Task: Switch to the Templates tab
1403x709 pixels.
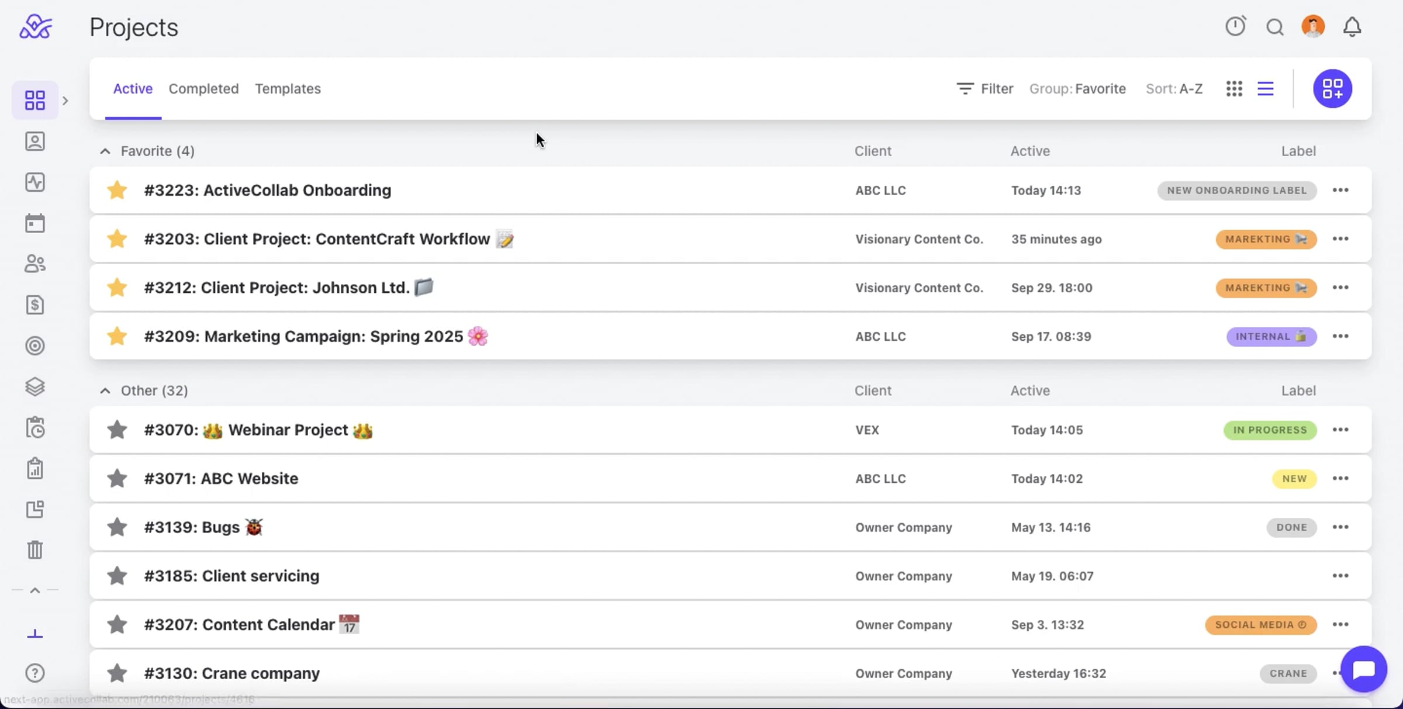Action: 288,89
